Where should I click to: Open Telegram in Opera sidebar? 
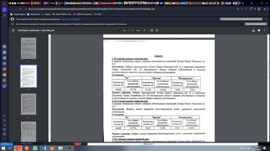click(5, 58)
